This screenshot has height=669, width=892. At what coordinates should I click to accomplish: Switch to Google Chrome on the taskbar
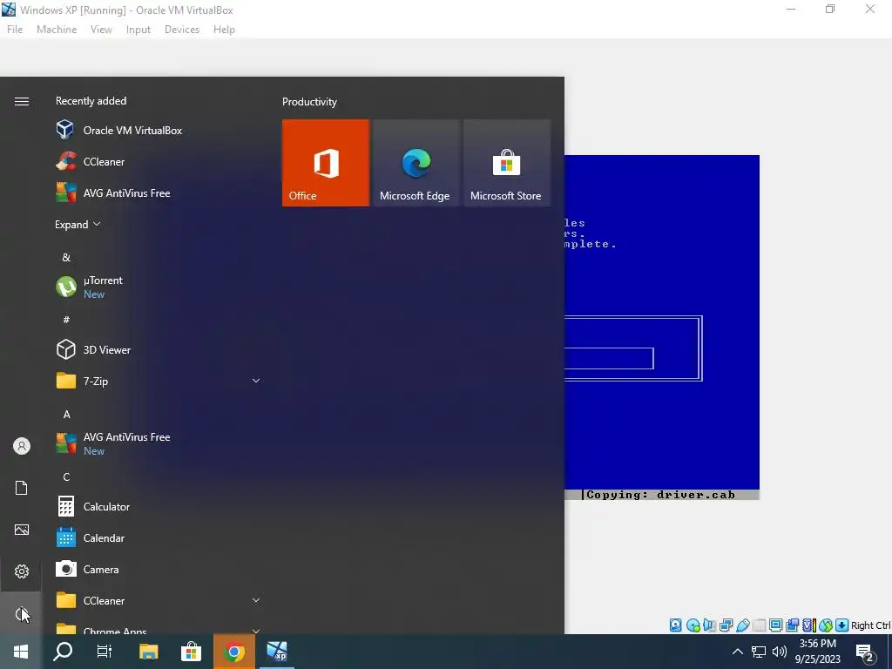pyautogui.click(x=234, y=652)
